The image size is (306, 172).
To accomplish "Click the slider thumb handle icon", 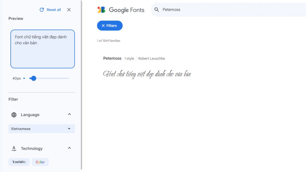I will (x=33, y=78).
